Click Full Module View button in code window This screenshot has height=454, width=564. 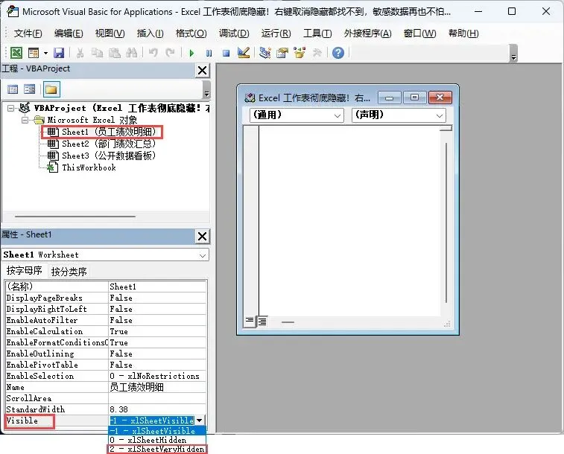[x=262, y=322]
